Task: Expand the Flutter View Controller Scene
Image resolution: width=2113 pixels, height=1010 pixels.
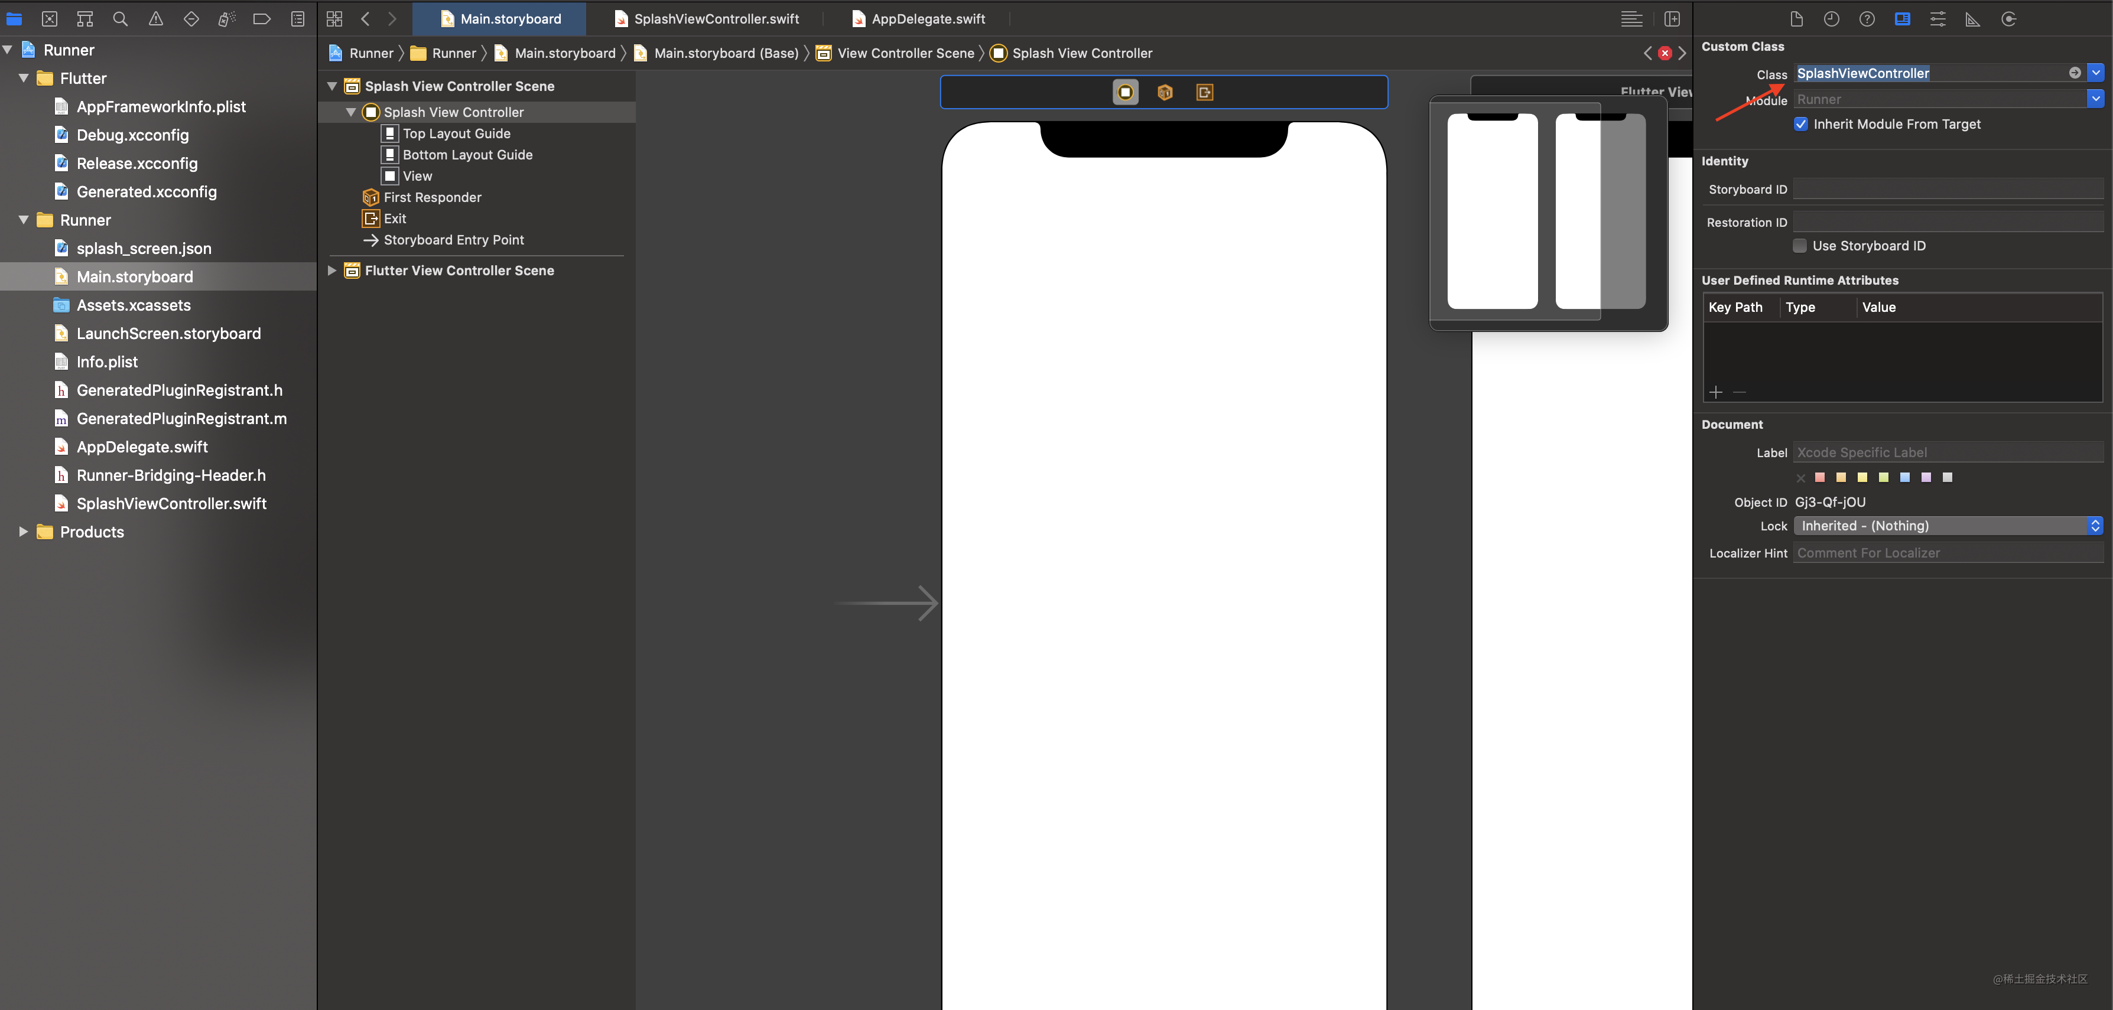Action: [x=331, y=271]
